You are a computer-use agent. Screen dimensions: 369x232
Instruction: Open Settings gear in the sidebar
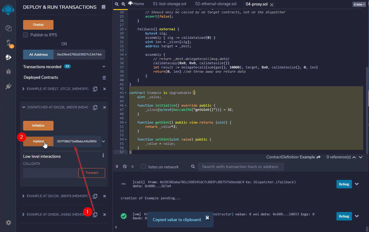[x=9, y=223]
